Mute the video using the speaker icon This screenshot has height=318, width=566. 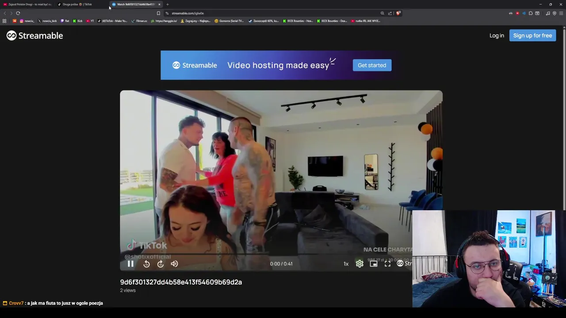point(174,264)
